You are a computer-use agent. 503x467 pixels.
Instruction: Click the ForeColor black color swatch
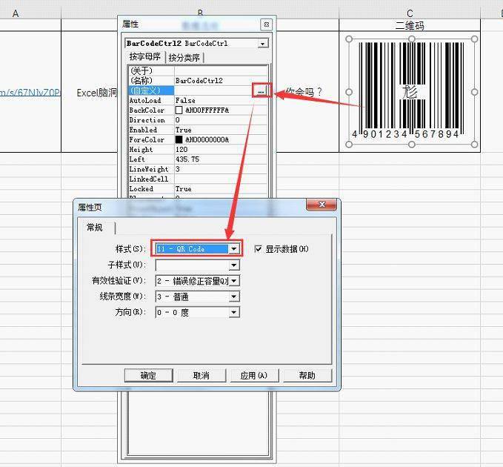tap(179, 139)
